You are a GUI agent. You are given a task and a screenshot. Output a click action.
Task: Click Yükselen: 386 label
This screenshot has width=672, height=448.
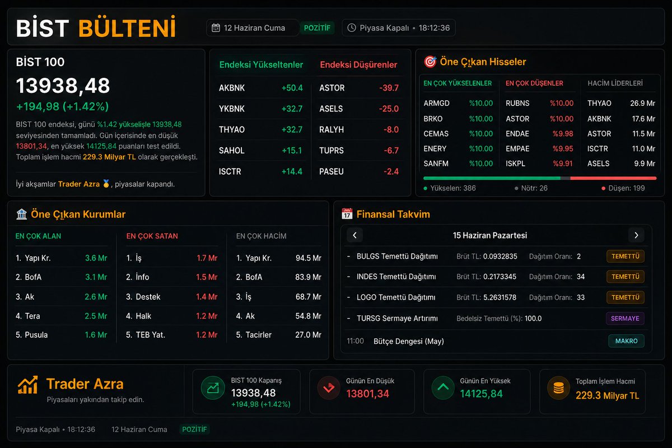[x=450, y=188]
